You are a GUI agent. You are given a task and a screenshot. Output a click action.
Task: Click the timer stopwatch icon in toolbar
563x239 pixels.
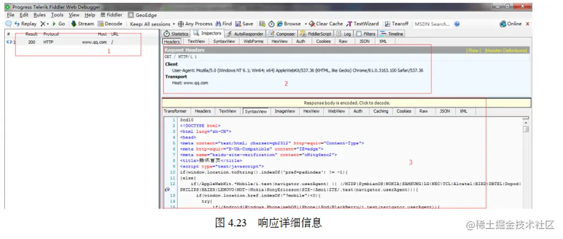tap(271, 24)
